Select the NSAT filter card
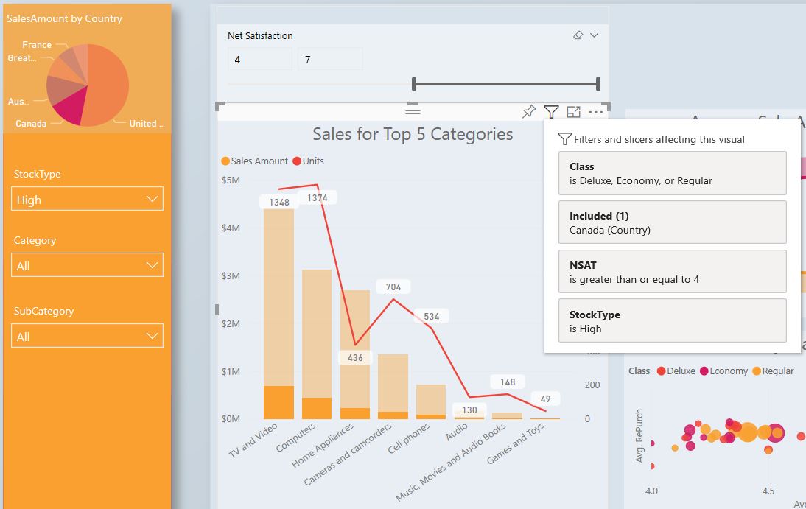The height and width of the screenshot is (509, 806). (x=672, y=272)
